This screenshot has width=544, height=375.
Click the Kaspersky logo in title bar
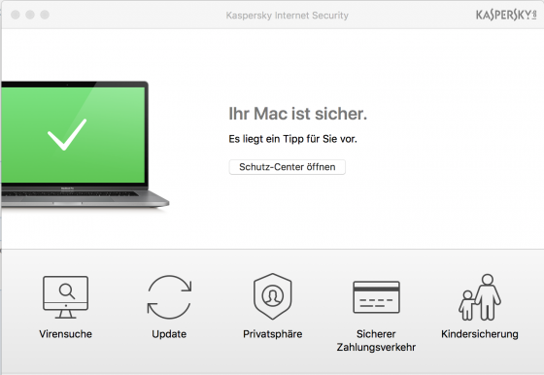506,15
